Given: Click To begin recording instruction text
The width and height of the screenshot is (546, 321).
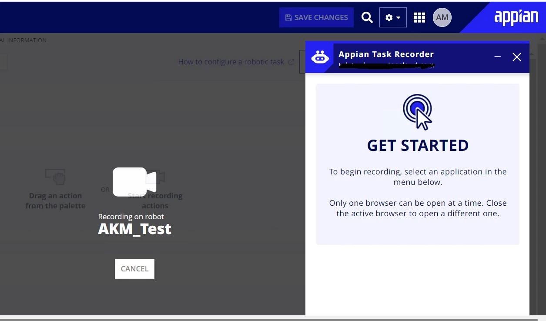Looking at the screenshot, I should click(418, 177).
